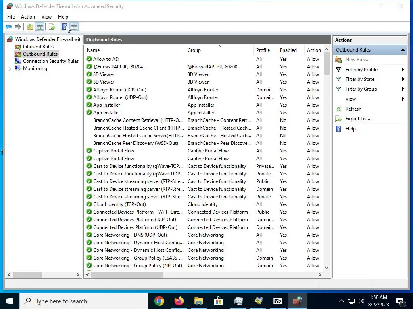Collapse the Outbound Rules actions section
This screenshot has height=309, width=413.
click(x=403, y=50)
